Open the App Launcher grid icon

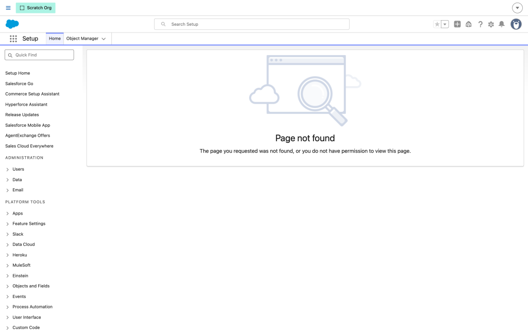(13, 39)
